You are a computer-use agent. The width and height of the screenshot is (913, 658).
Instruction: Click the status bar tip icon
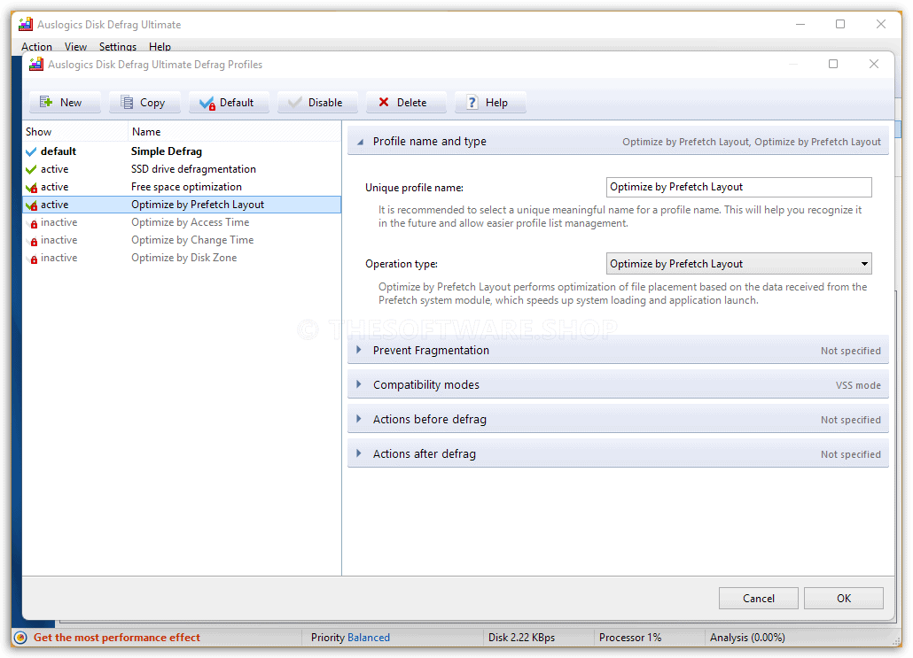click(21, 638)
